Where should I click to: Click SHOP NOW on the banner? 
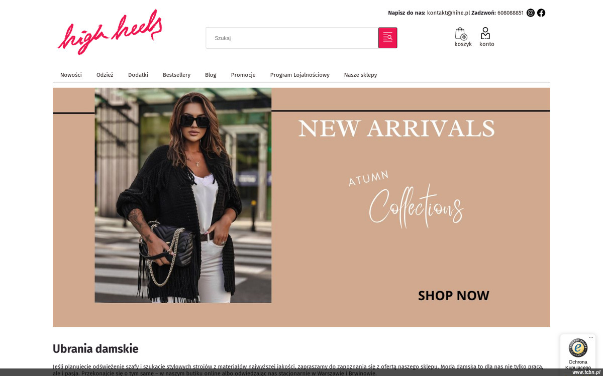(x=454, y=295)
